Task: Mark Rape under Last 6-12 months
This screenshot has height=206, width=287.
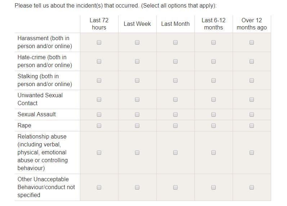Action: [x=214, y=126]
